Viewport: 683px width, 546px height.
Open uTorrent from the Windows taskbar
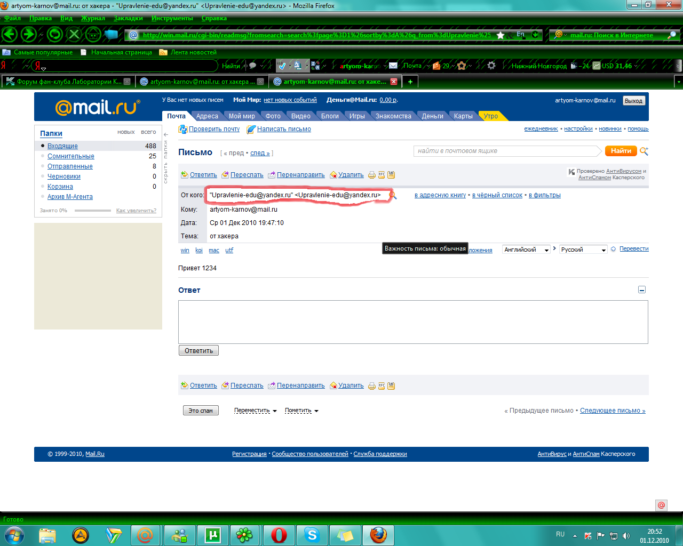coord(212,534)
